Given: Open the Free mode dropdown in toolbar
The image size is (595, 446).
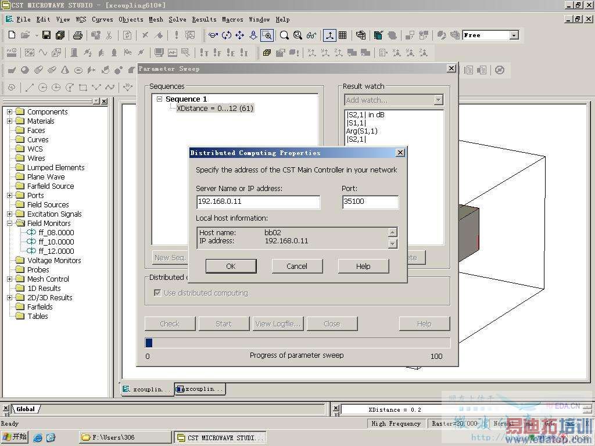Looking at the screenshot, I should [514, 35].
